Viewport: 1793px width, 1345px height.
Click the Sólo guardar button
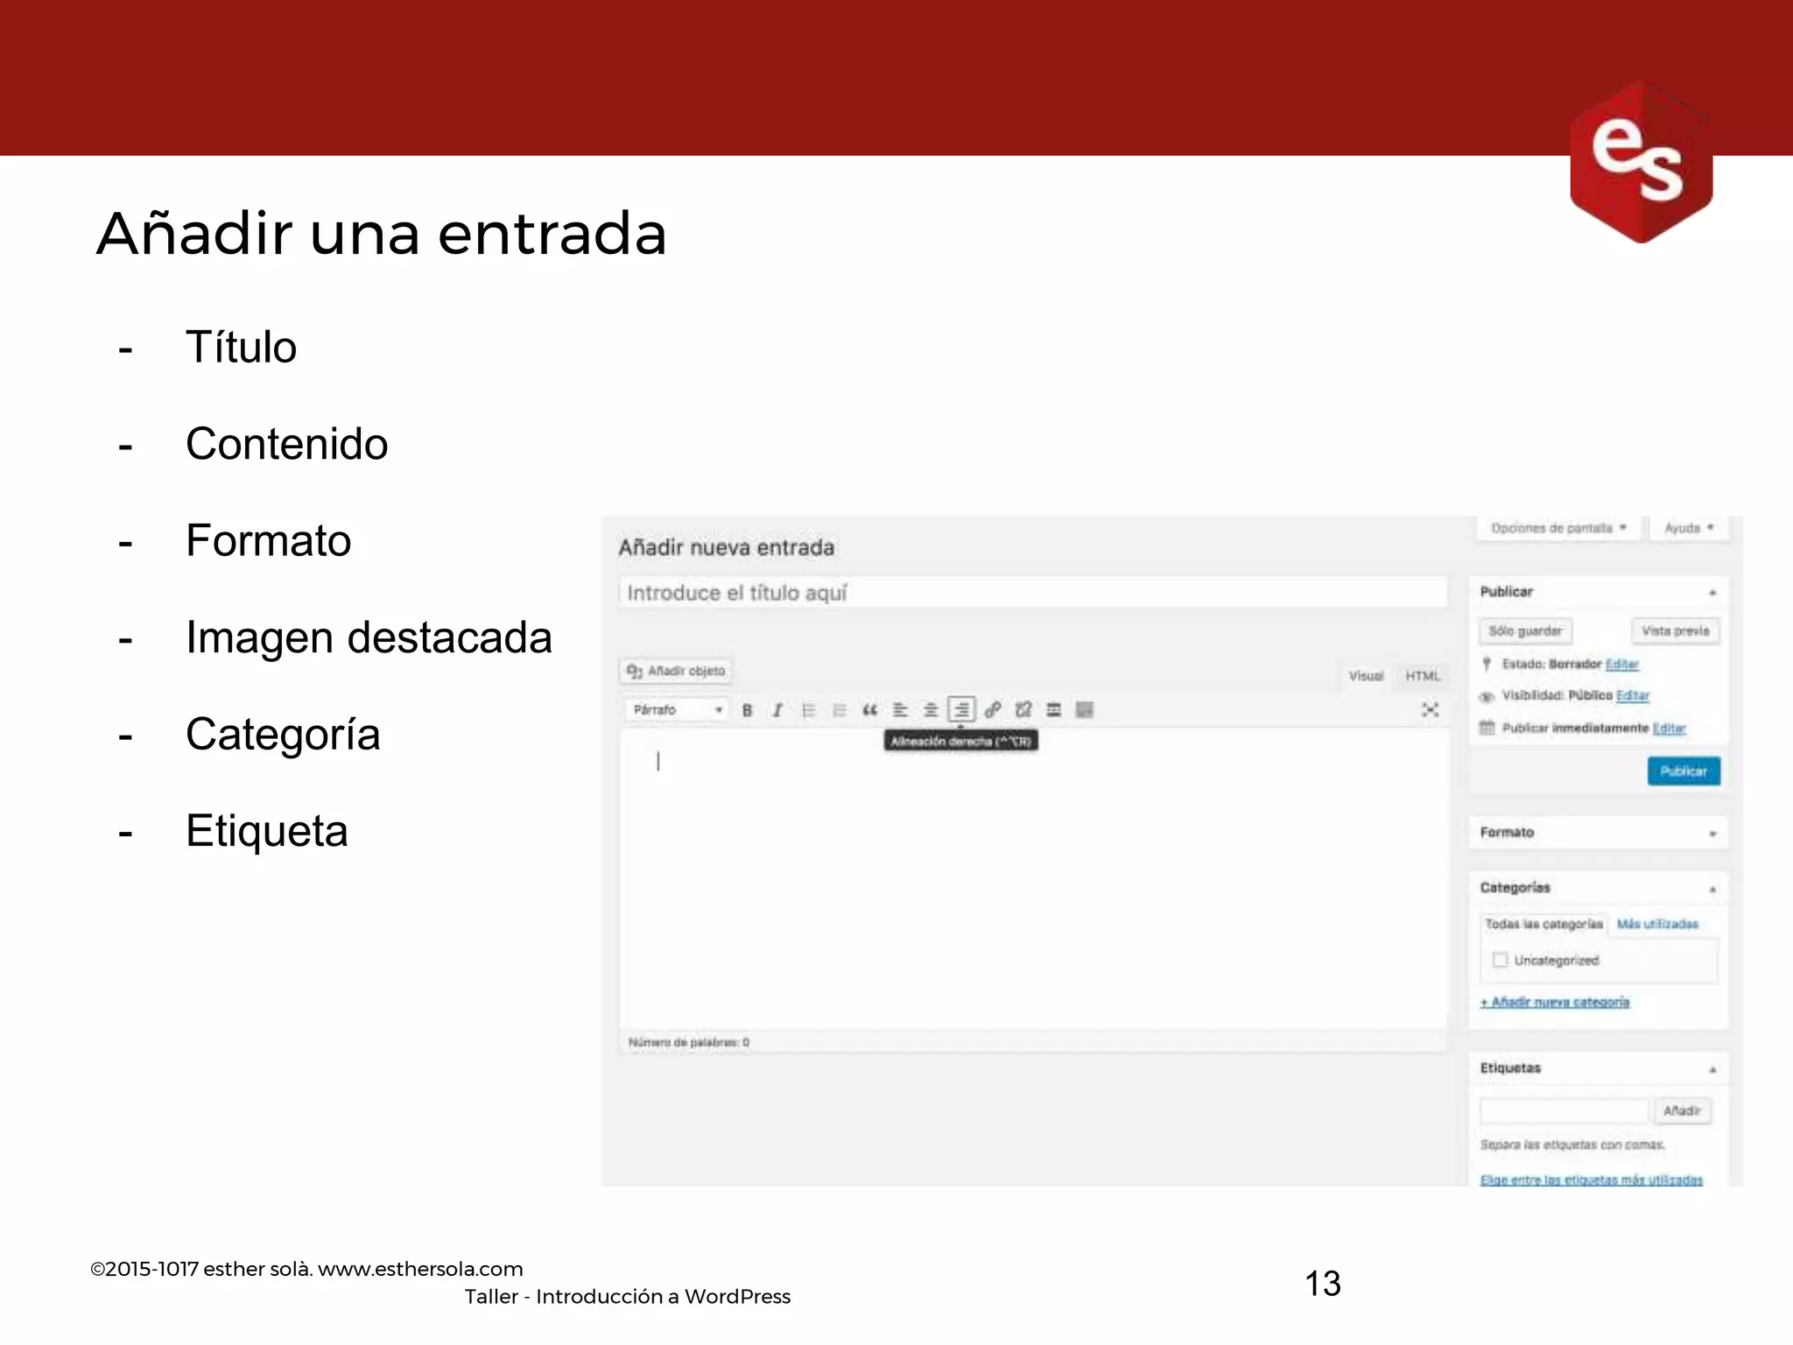tap(1525, 631)
